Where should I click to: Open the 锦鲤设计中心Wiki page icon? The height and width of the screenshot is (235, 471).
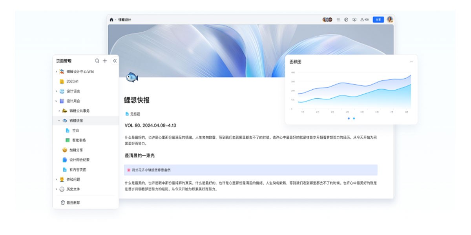[62, 72]
